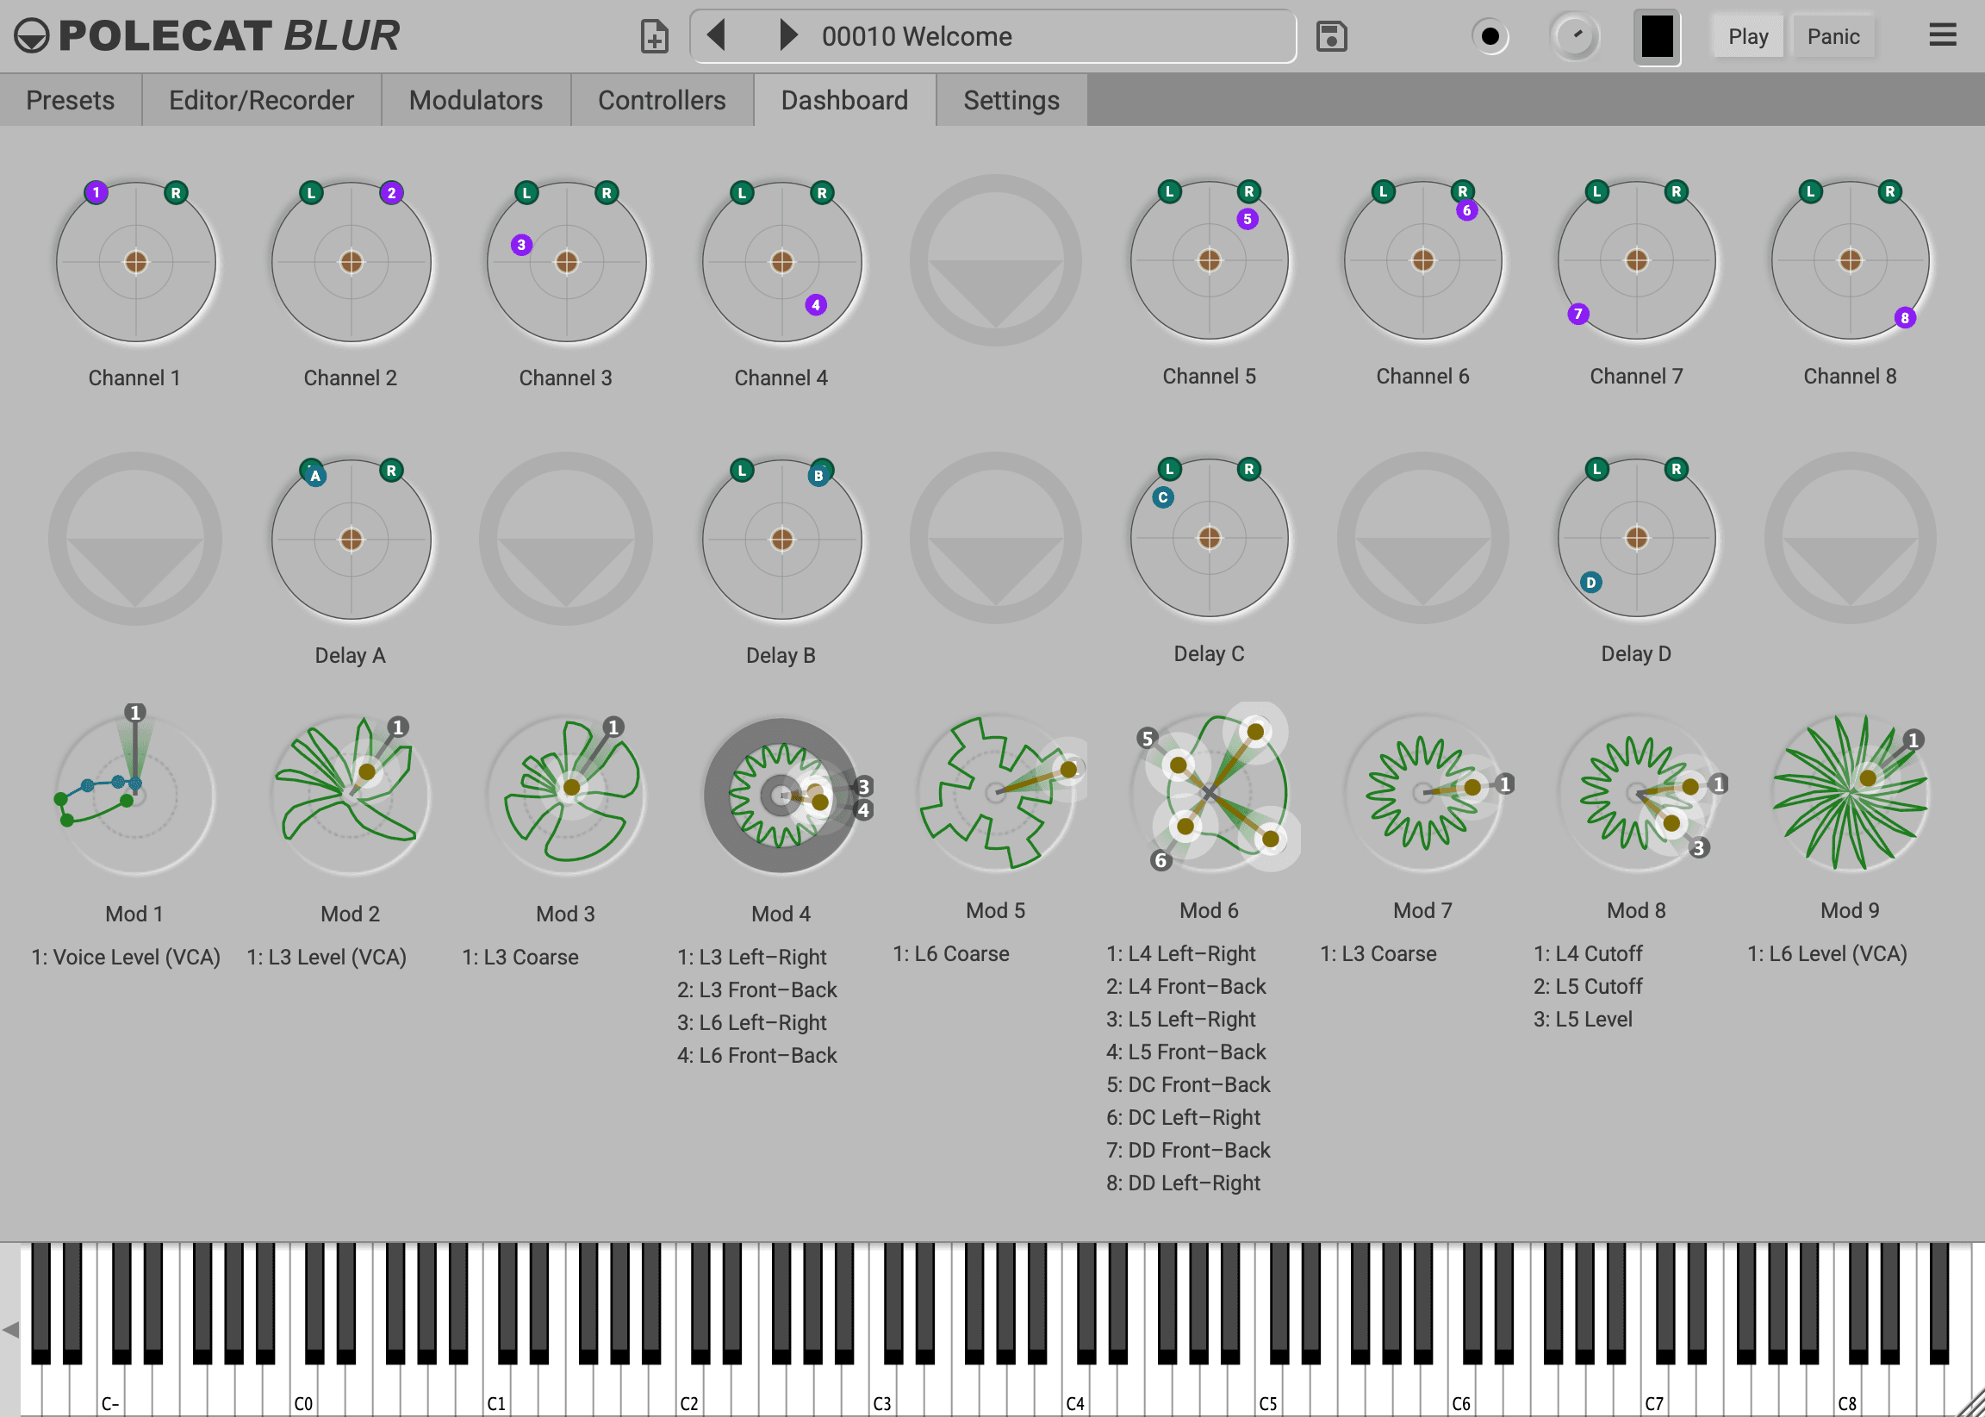Viewport: 1985px width, 1417px height.
Task: Select purple marker 1 on Channel 1
Action: [x=96, y=192]
